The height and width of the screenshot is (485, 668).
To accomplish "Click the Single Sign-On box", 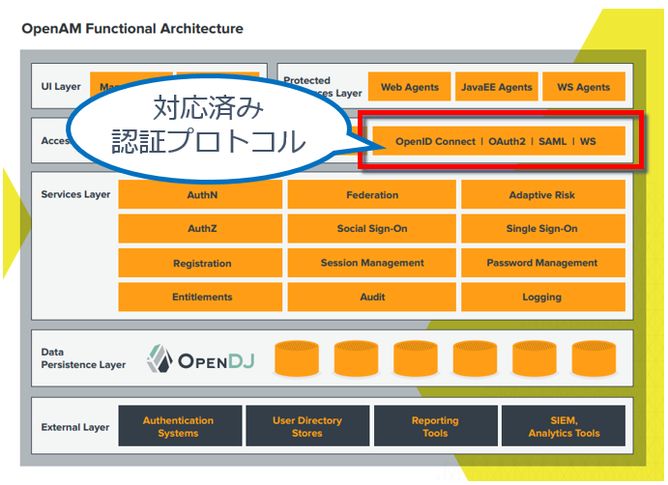I will click(x=543, y=228).
